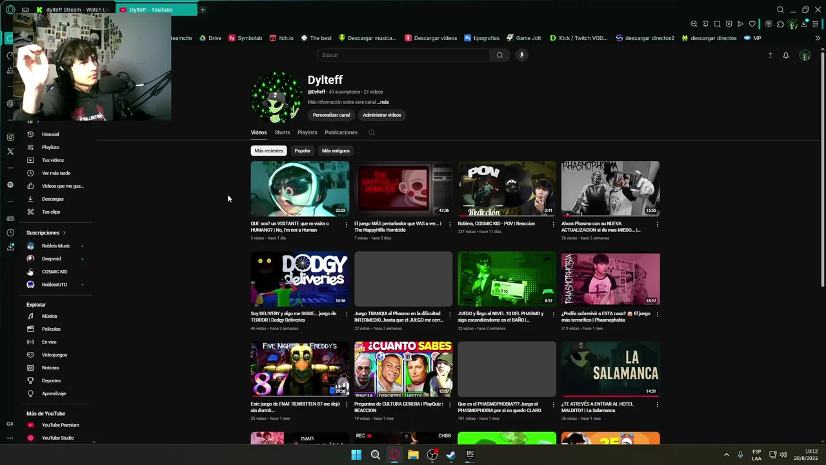Switch to the Playlists channel tab

tap(307, 132)
